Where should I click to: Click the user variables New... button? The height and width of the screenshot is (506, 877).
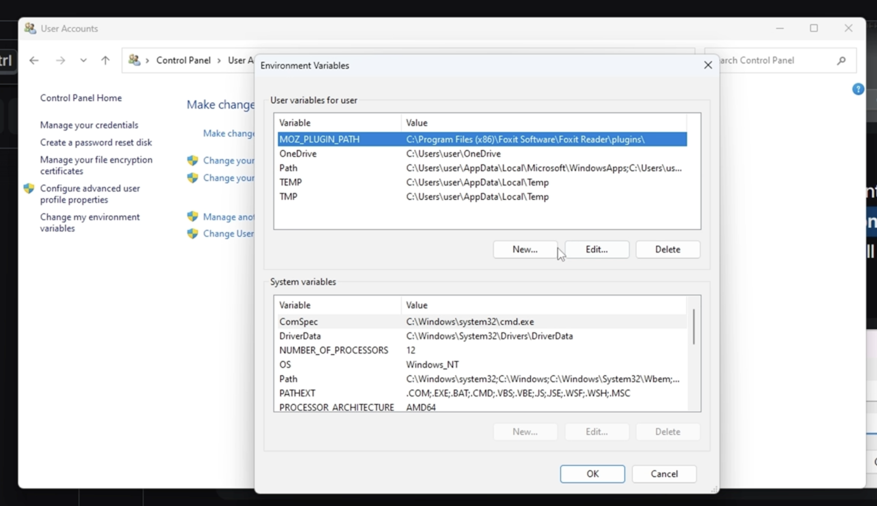click(x=525, y=249)
